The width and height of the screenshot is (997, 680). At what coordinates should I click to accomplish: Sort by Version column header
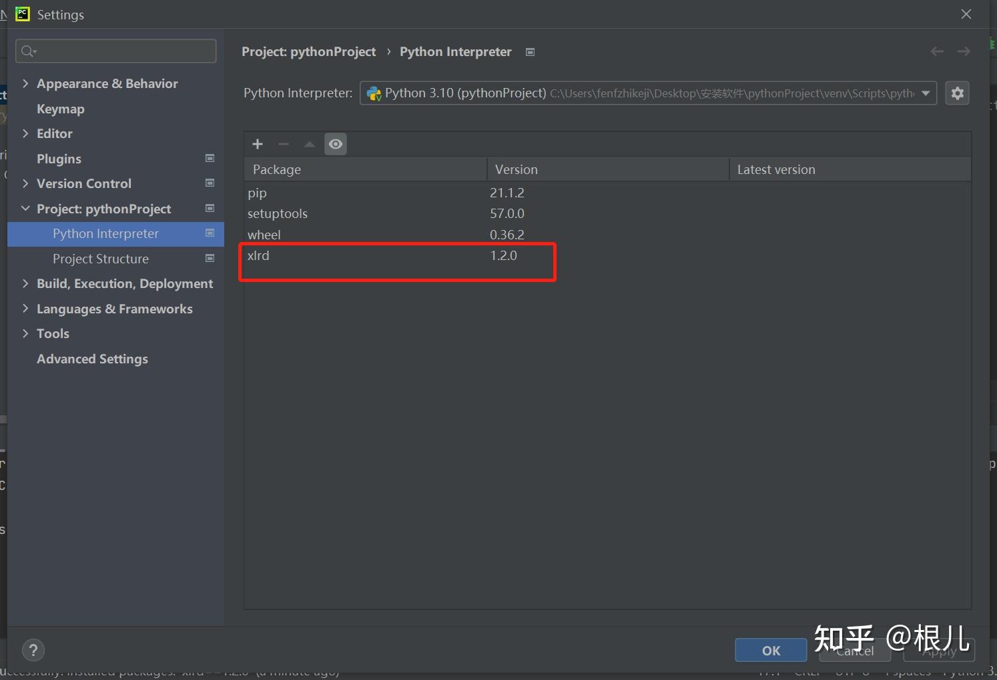[608, 169]
